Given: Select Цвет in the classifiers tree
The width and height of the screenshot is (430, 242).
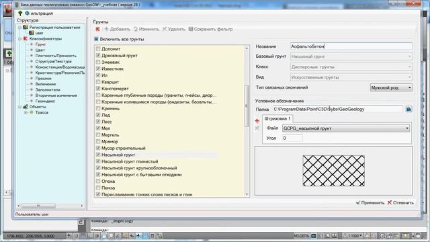Looking at the screenshot, I should pos(40,50).
